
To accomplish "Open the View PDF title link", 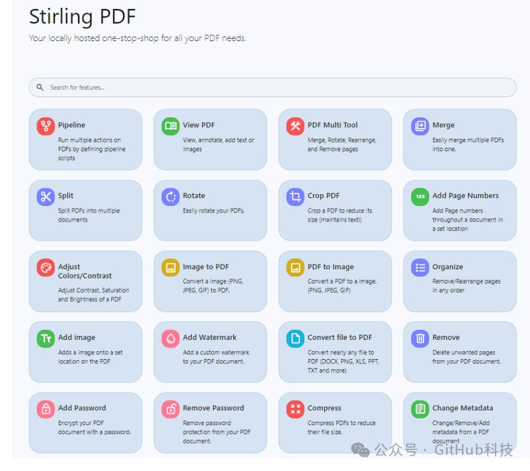I will click(199, 125).
